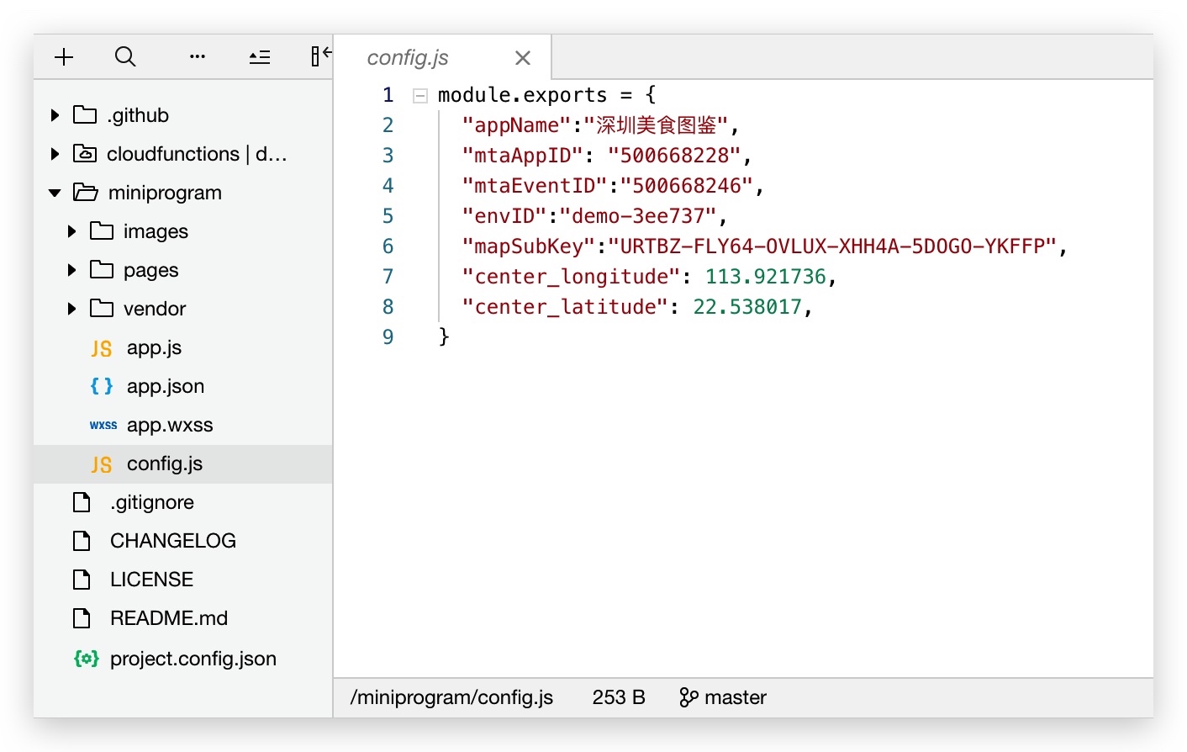Expand the images folder arrow
The height and width of the screenshot is (752, 1187).
[71, 231]
